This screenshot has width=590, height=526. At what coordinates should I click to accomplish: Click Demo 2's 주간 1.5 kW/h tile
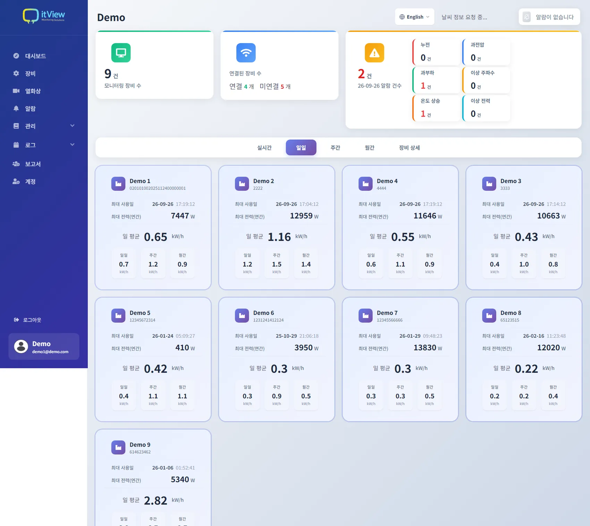pyautogui.click(x=277, y=264)
